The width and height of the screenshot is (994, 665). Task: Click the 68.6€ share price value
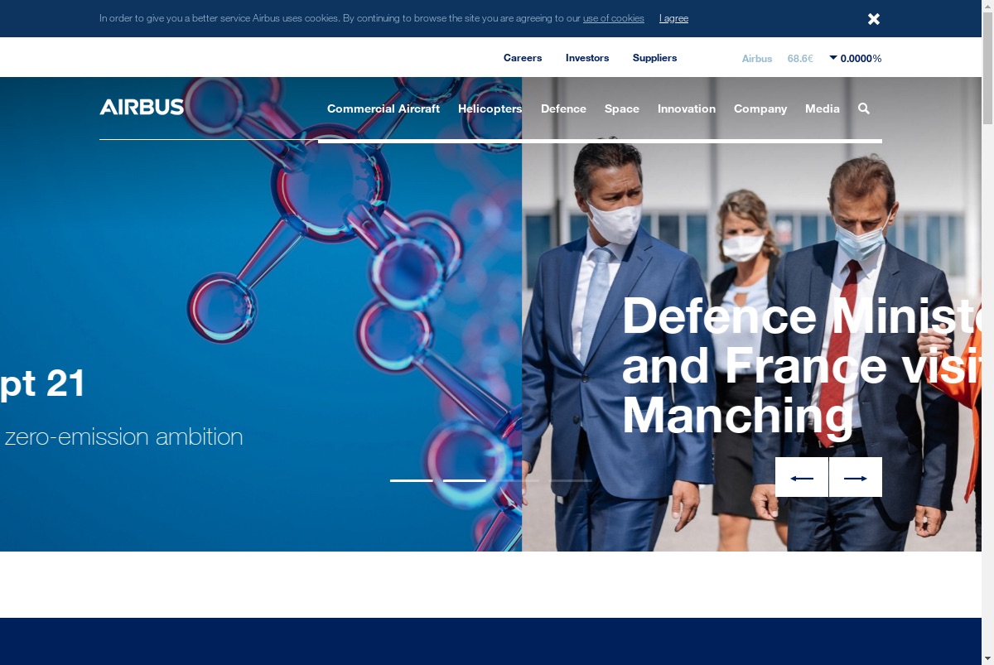coord(800,59)
